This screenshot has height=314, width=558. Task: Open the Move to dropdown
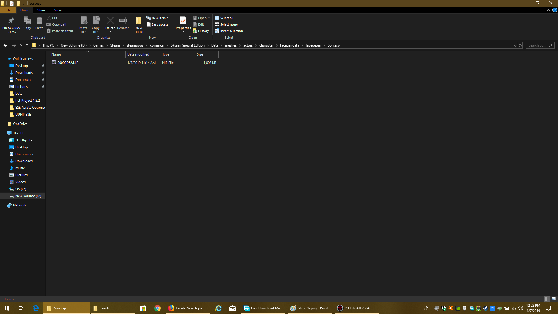click(83, 24)
